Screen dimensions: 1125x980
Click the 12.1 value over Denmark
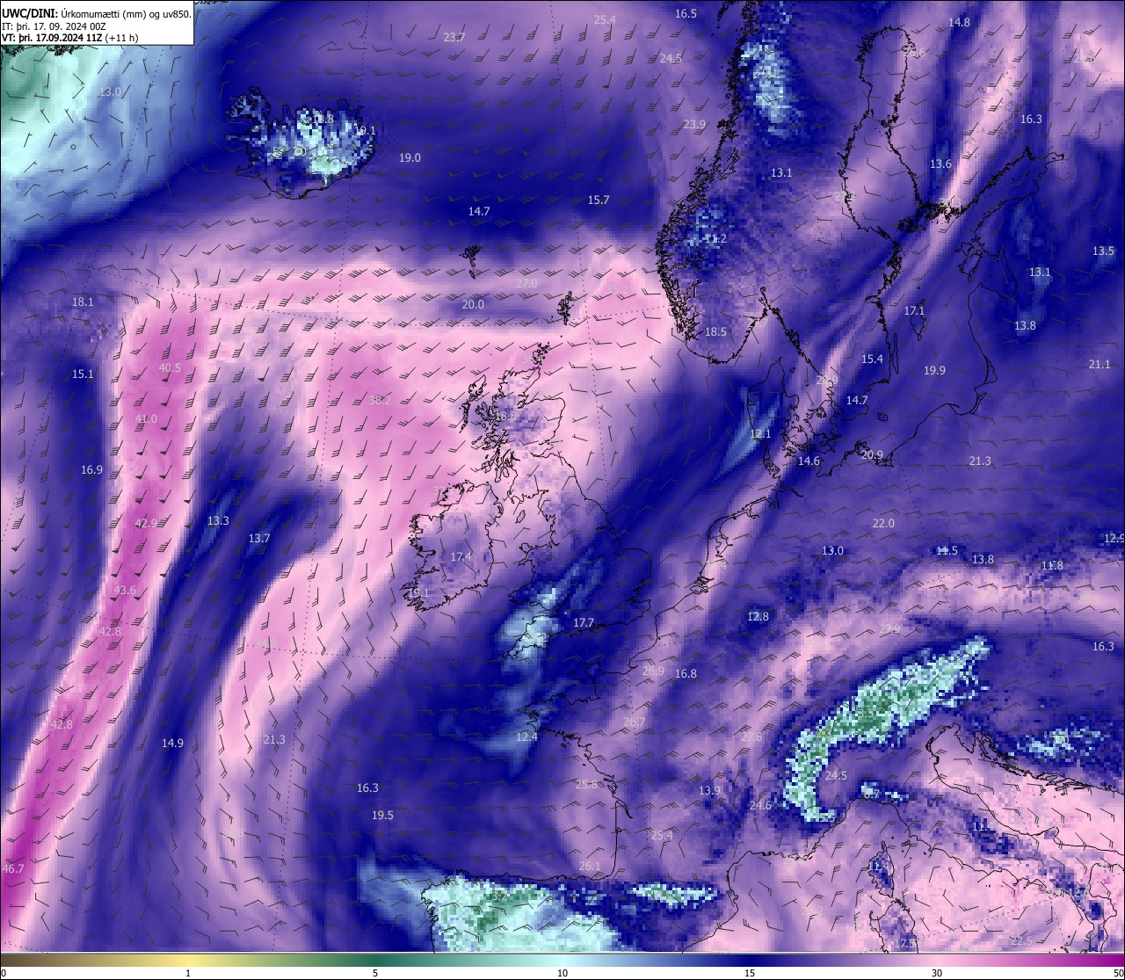click(x=760, y=433)
